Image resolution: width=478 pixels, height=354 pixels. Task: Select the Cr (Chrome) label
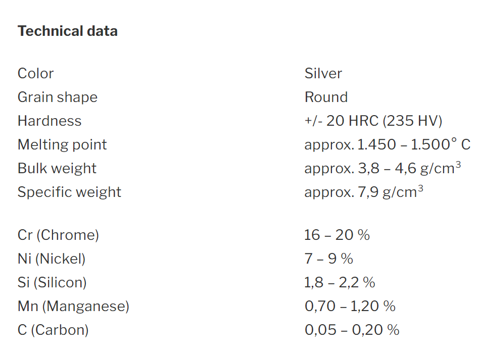(58, 235)
